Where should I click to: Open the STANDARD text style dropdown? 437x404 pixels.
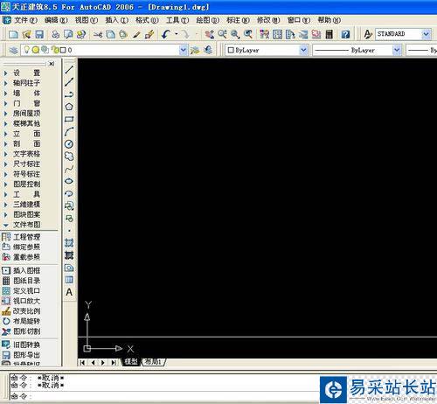(426, 34)
